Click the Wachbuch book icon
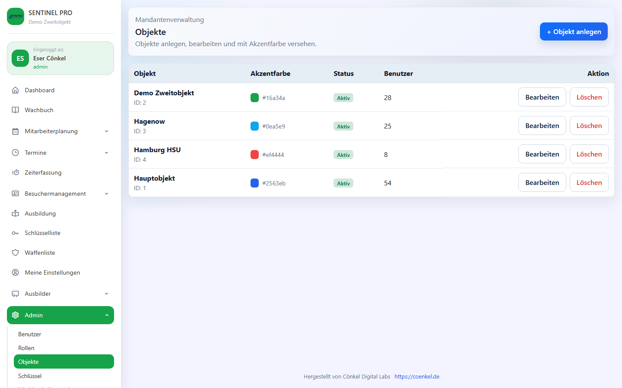 coord(16,110)
